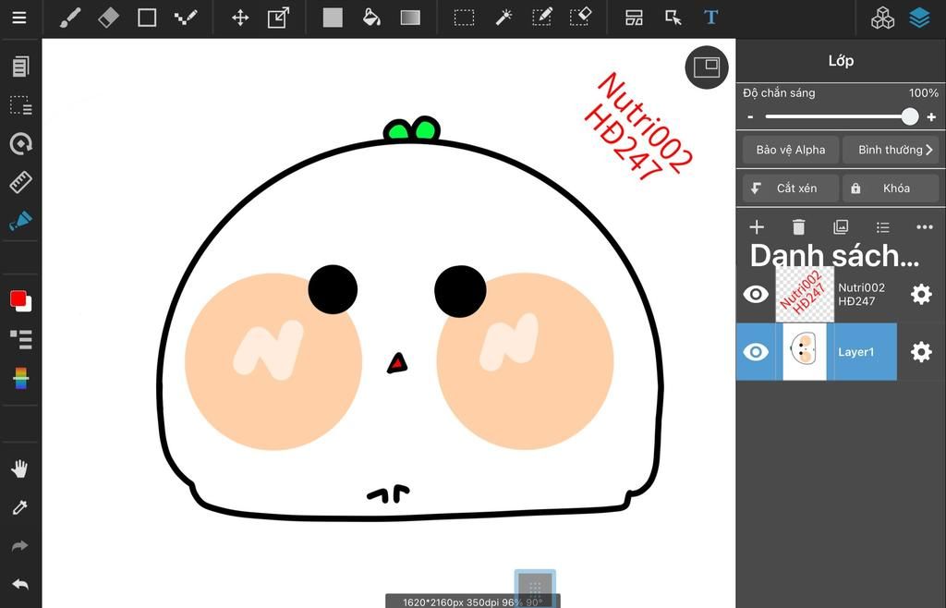Open settings gear for Layer1
The height and width of the screenshot is (608, 946).
pos(921,352)
